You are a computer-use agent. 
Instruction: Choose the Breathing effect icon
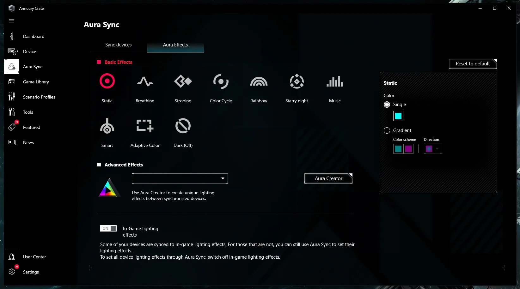click(145, 81)
